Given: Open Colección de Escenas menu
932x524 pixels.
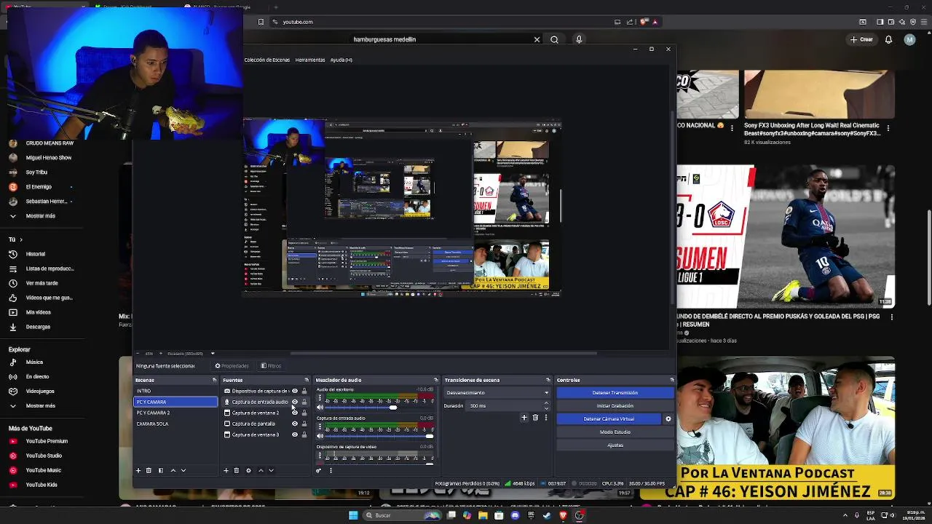Looking at the screenshot, I should [x=266, y=60].
